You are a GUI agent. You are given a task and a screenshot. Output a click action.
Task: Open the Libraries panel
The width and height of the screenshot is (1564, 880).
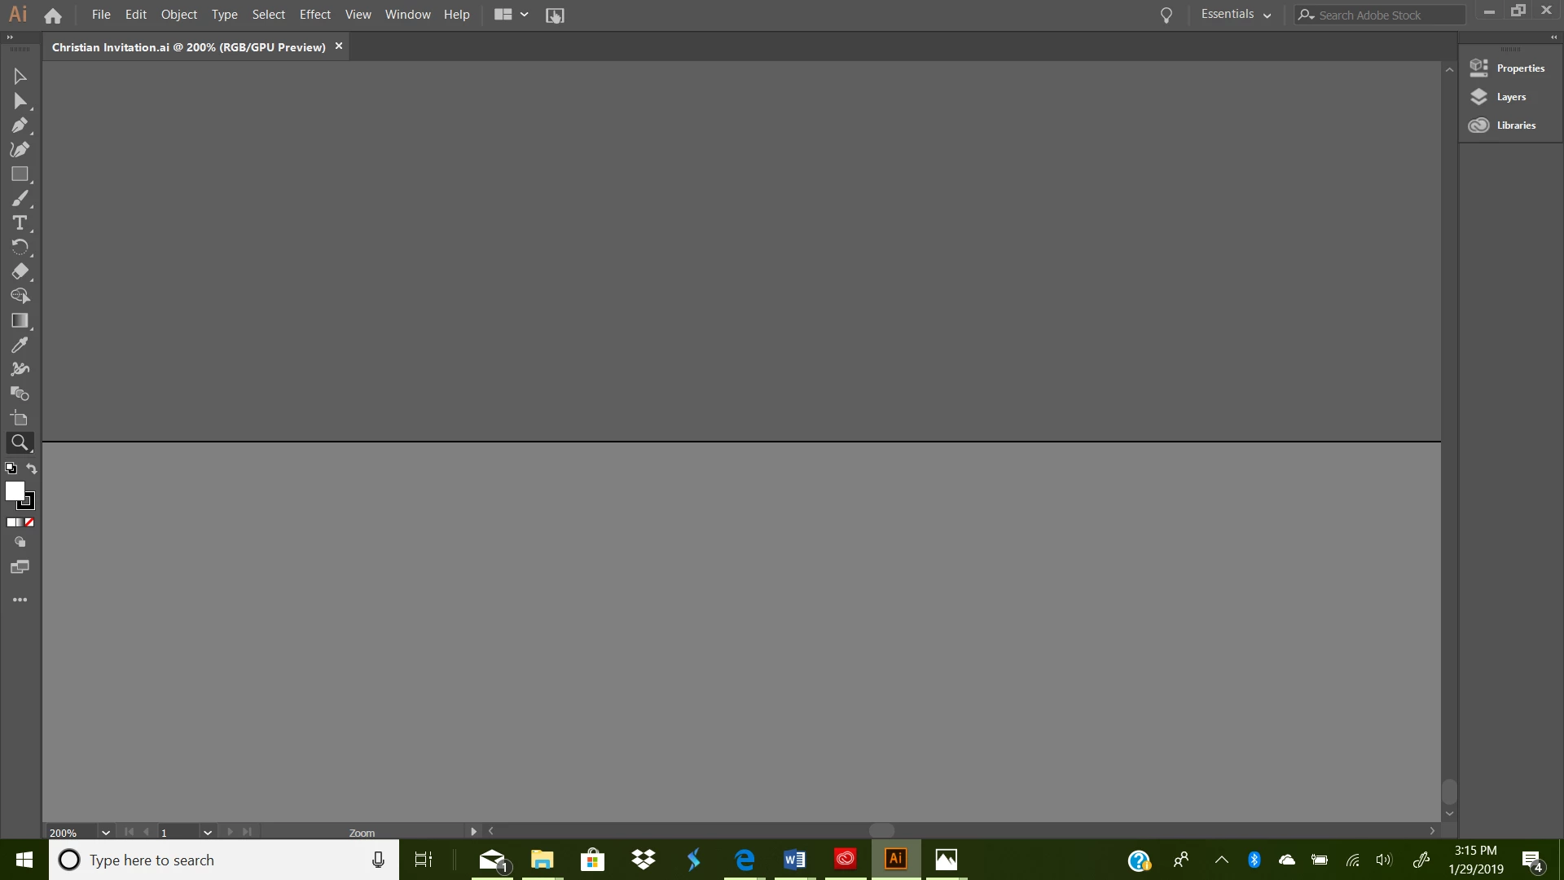[1515, 125]
